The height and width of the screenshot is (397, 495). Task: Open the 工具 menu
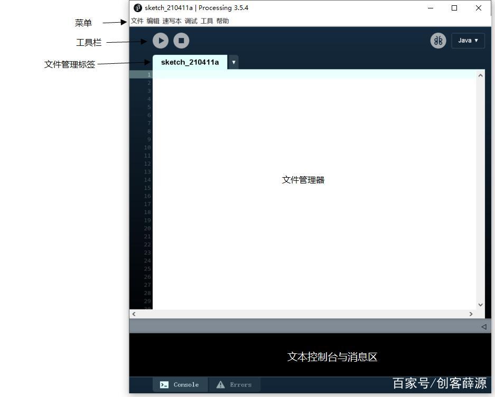point(207,21)
